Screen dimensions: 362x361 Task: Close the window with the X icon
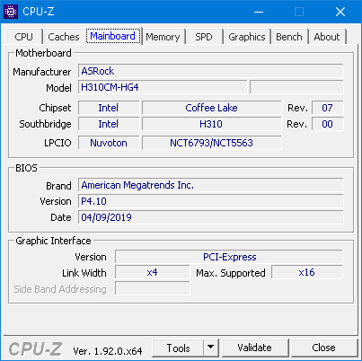tap(340, 12)
